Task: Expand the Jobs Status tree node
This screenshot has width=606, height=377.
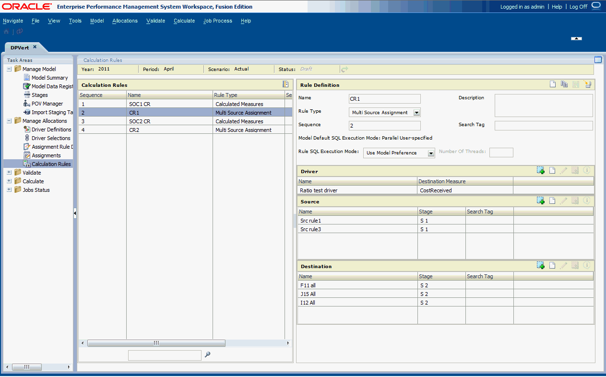Action: (10, 190)
